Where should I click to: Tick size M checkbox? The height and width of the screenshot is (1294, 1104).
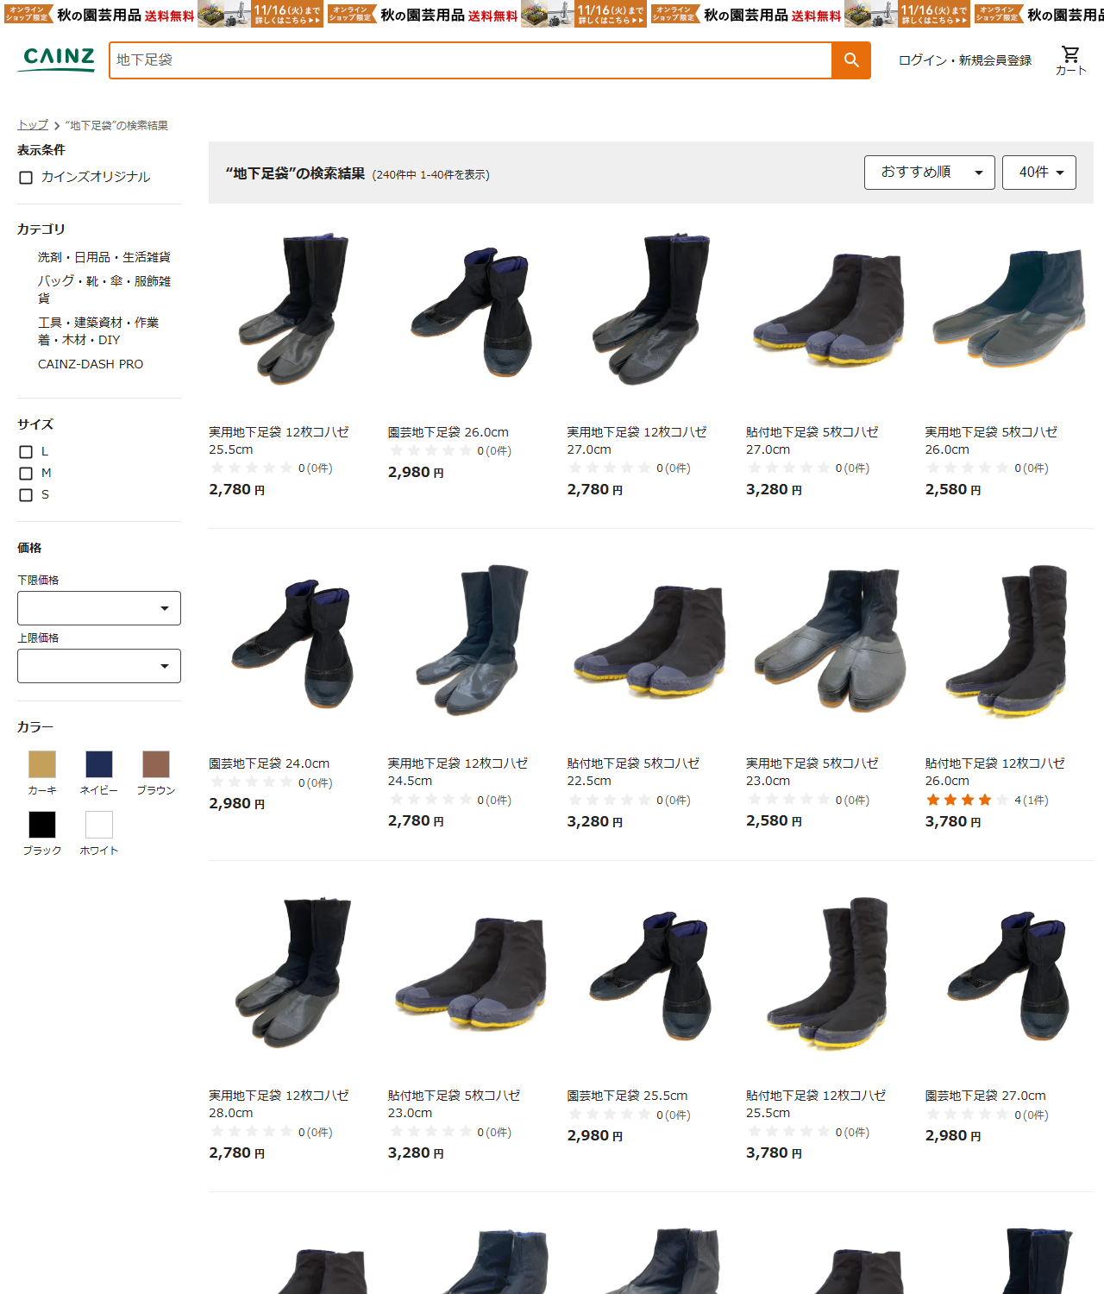tap(26, 474)
